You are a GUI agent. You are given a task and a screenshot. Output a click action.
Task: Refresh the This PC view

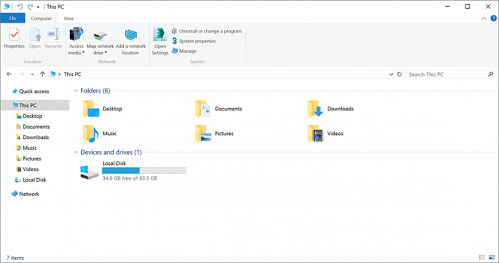pos(399,74)
